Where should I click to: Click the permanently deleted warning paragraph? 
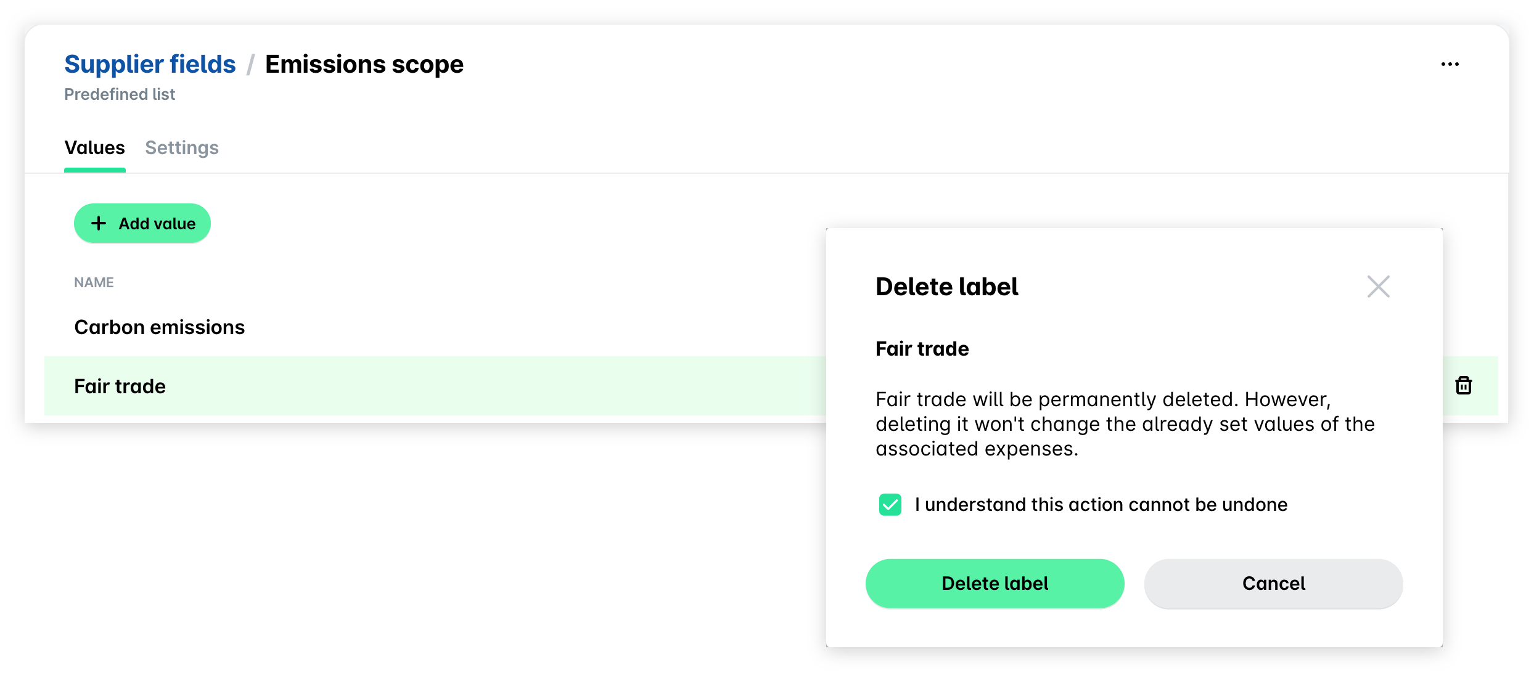pos(1125,424)
